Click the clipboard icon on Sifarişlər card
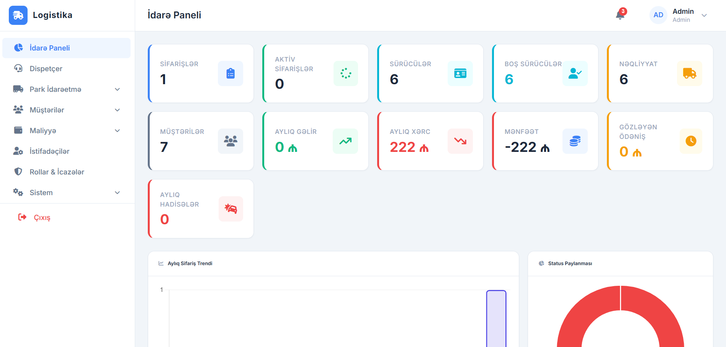 tap(230, 73)
